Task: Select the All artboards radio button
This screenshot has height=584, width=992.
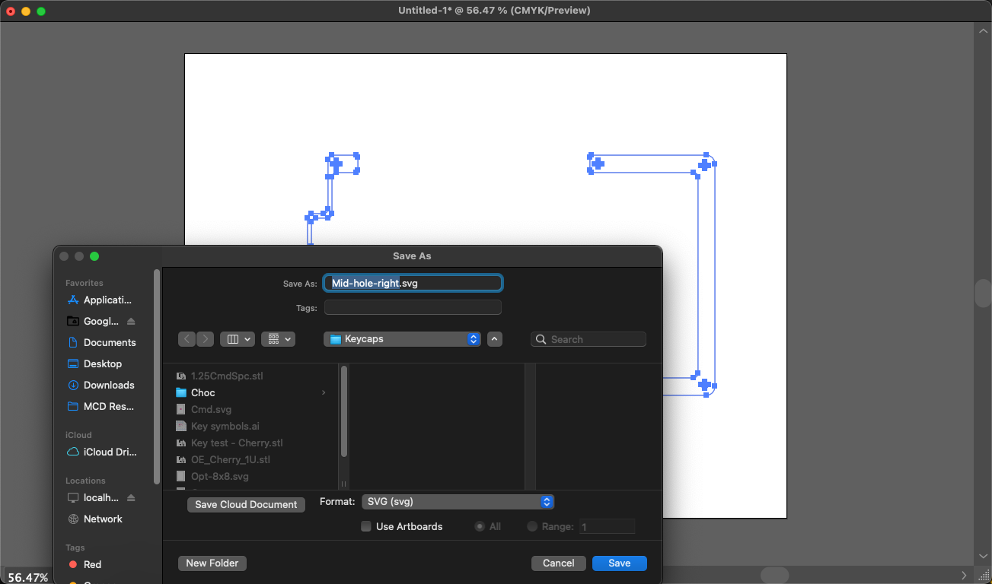Action: pyautogui.click(x=480, y=526)
